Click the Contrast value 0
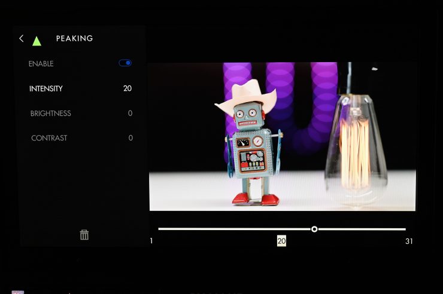The image size is (443, 294). [x=131, y=138]
